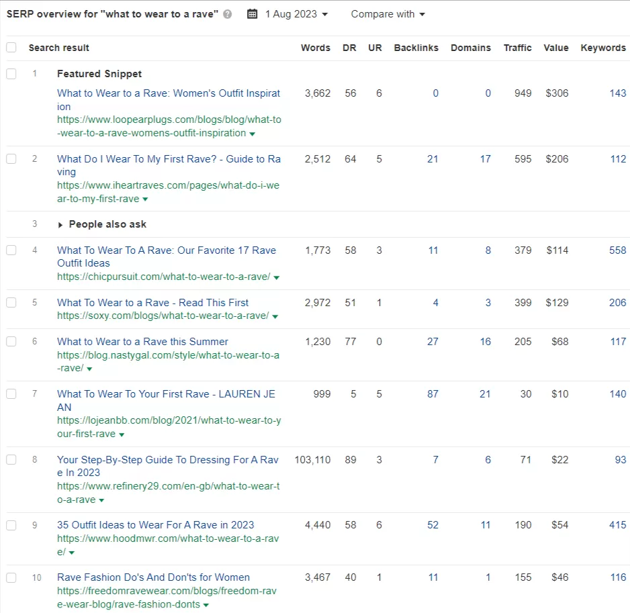Visit the loopearplugs.com URL link

coord(169,126)
